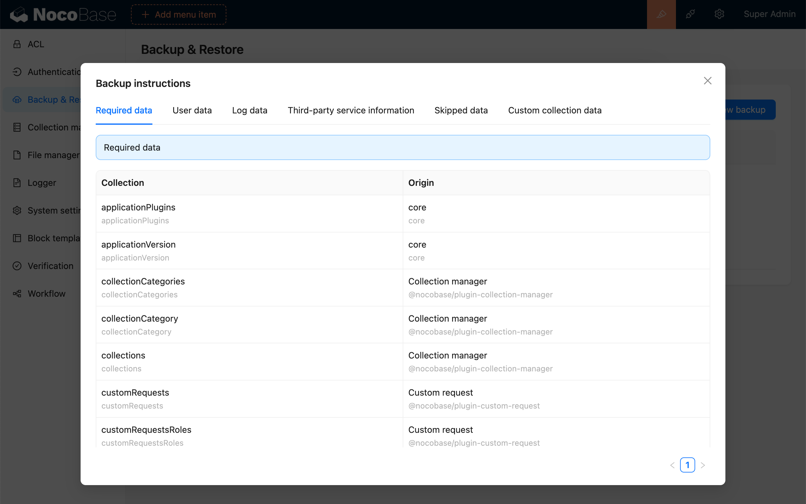The image size is (806, 504).
Task: Close the Backup instructions dialog
Action: [707, 81]
